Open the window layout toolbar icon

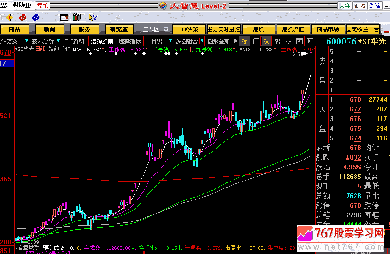[x=64, y=17]
